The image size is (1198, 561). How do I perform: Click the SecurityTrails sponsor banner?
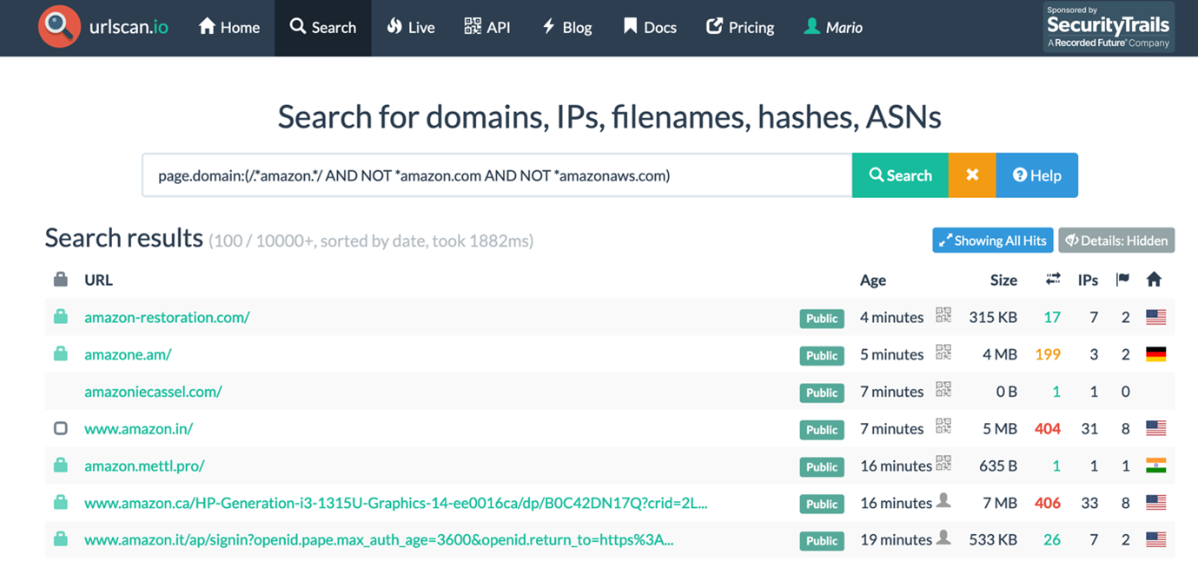coord(1109,27)
